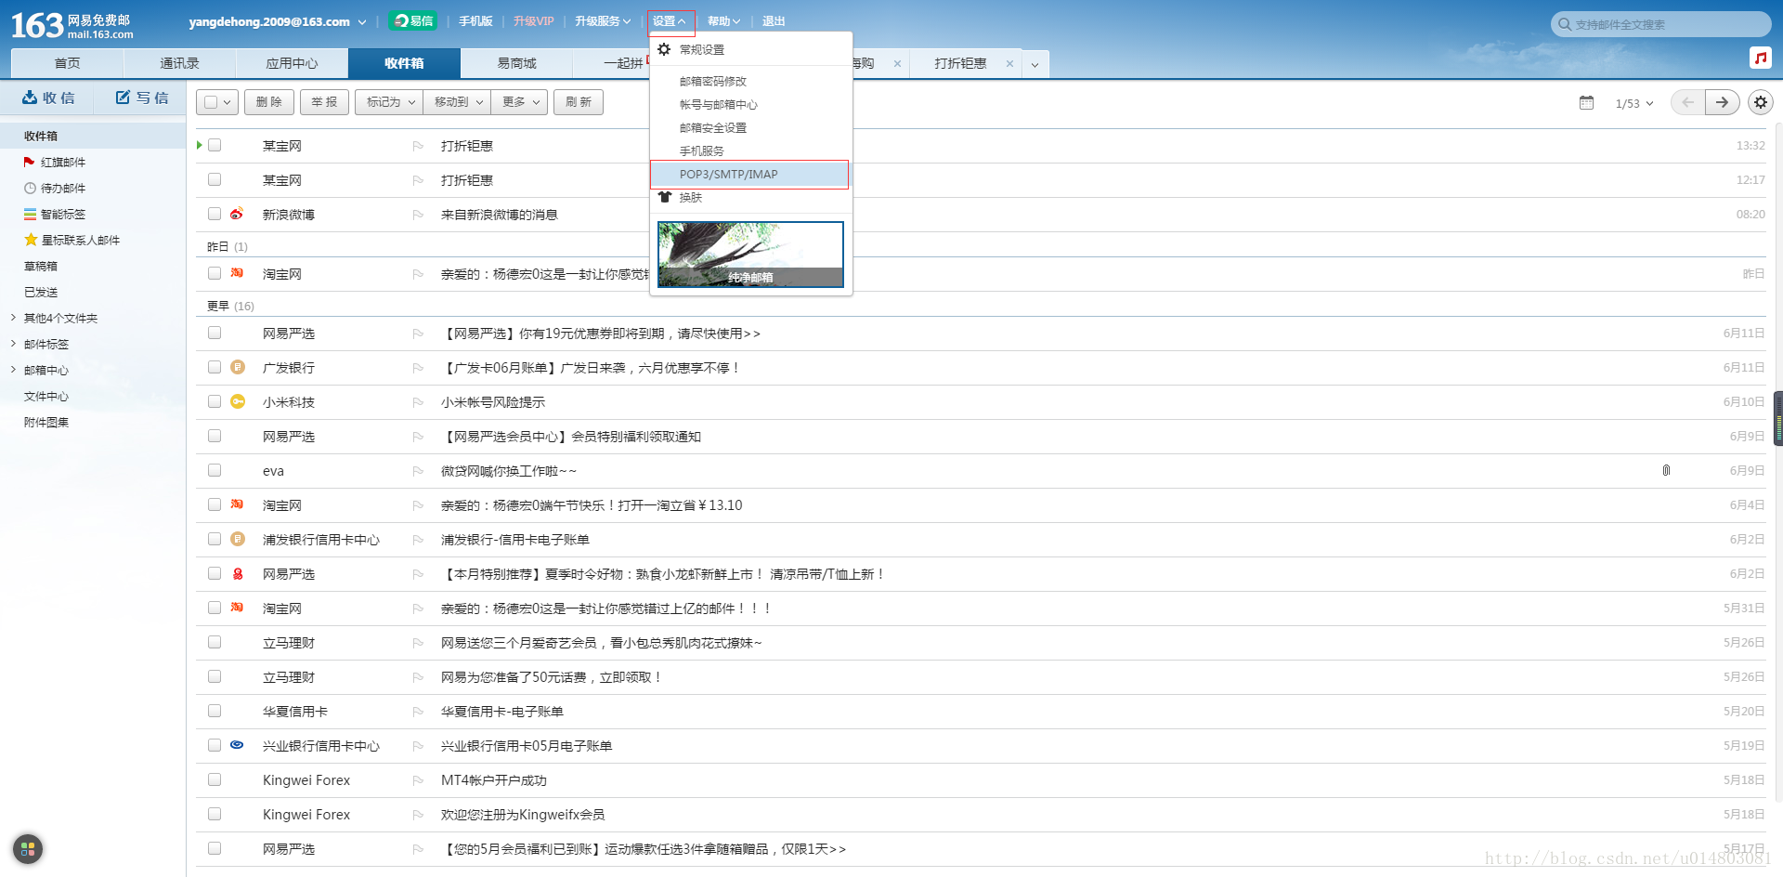Open the 1/53 page selector
Image resolution: width=1783 pixels, height=877 pixels.
coord(1634,103)
